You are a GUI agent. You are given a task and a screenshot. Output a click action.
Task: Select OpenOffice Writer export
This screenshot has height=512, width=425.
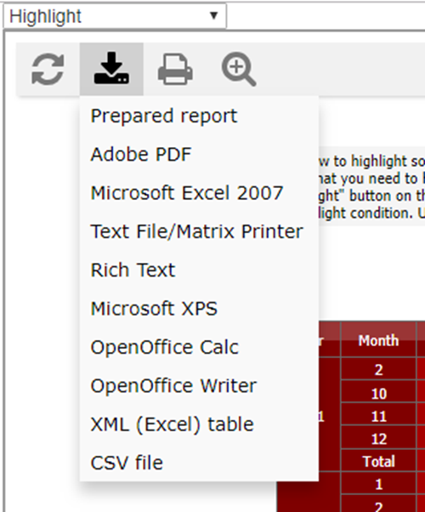pyautogui.click(x=199, y=385)
